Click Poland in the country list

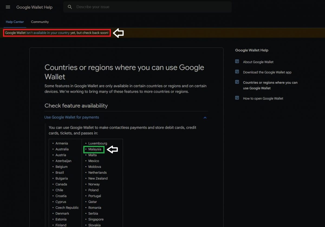point(93,190)
